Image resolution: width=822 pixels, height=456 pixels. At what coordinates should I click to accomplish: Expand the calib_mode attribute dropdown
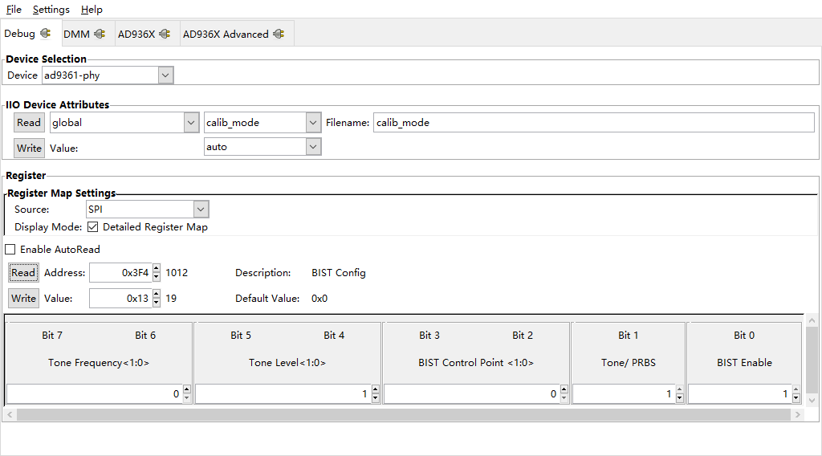pyautogui.click(x=313, y=123)
